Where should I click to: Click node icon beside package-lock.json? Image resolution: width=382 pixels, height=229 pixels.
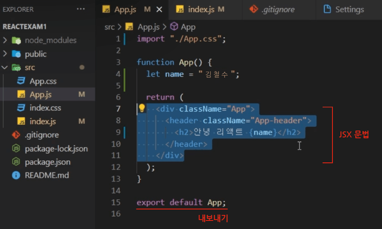(16, 148)
